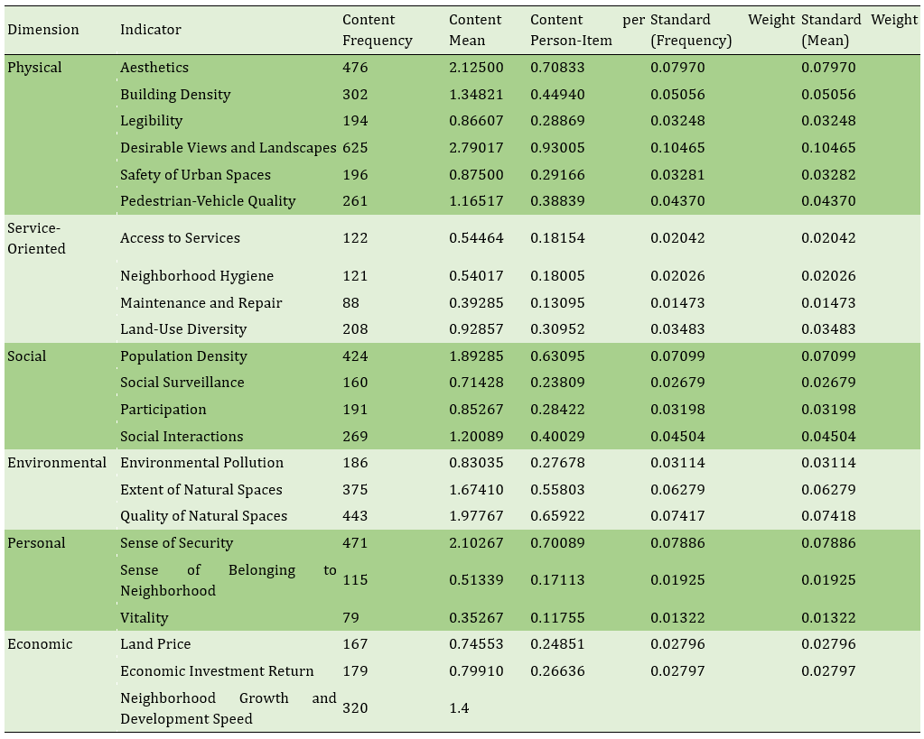Screen dimensions: 924x739
Task: Click the 'Building Density' indicator
Action: click(175, 94)
